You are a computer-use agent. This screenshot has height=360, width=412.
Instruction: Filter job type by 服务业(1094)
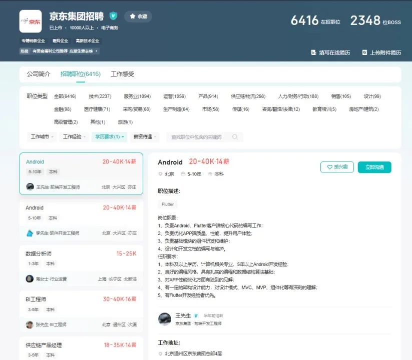(x=138, y=96)
